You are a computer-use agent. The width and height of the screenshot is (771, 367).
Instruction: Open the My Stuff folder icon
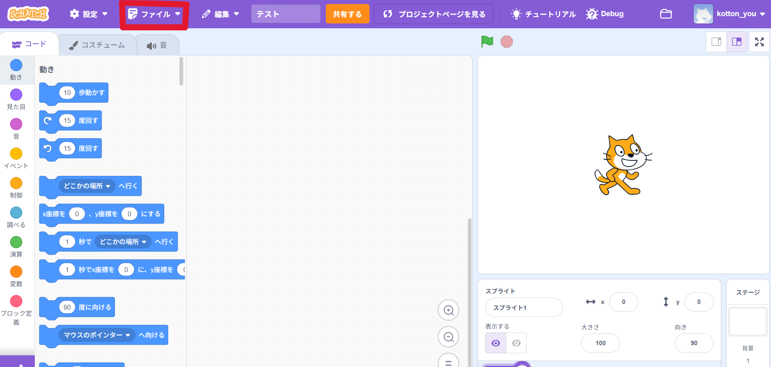665,14
